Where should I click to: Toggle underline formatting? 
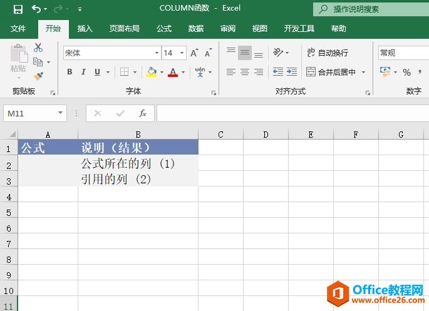click(97, 72)
